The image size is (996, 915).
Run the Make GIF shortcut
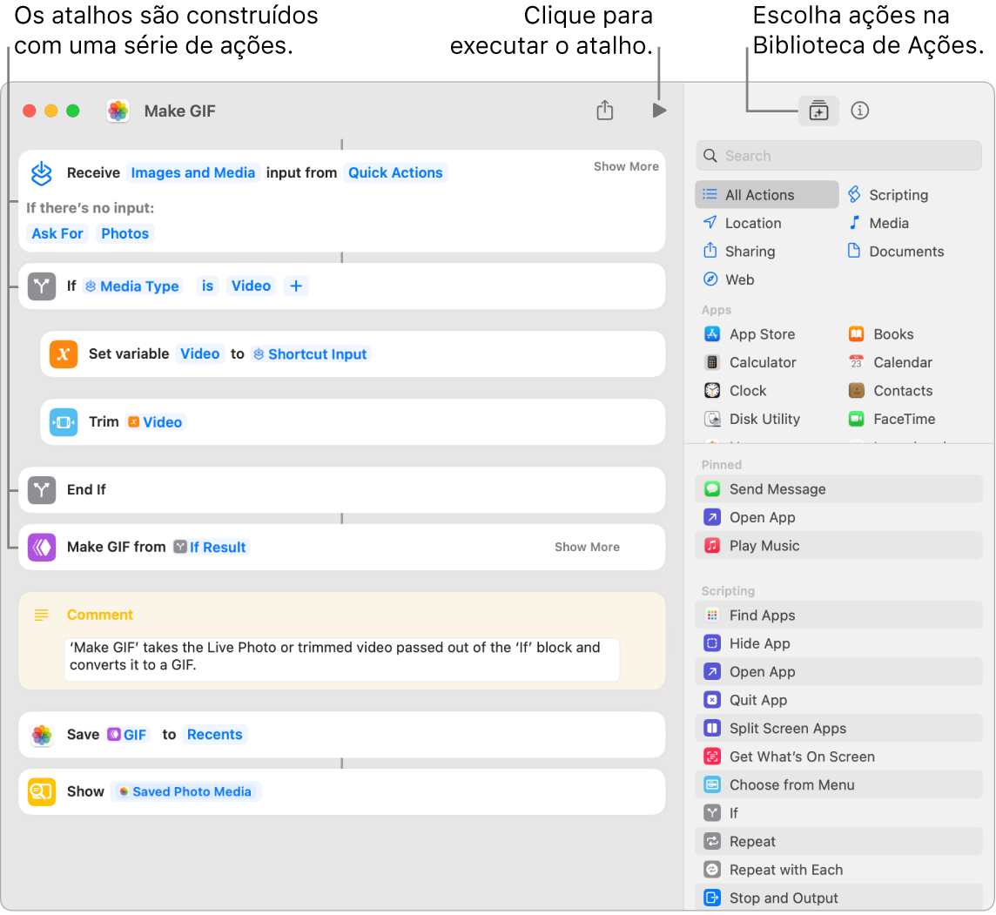click(x=659, y=111)
